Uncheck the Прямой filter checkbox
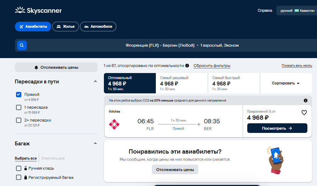Screen dimensions: 317x186 19,94
